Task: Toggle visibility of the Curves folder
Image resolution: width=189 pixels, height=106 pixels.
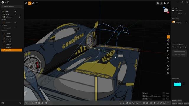Action: 15,14
